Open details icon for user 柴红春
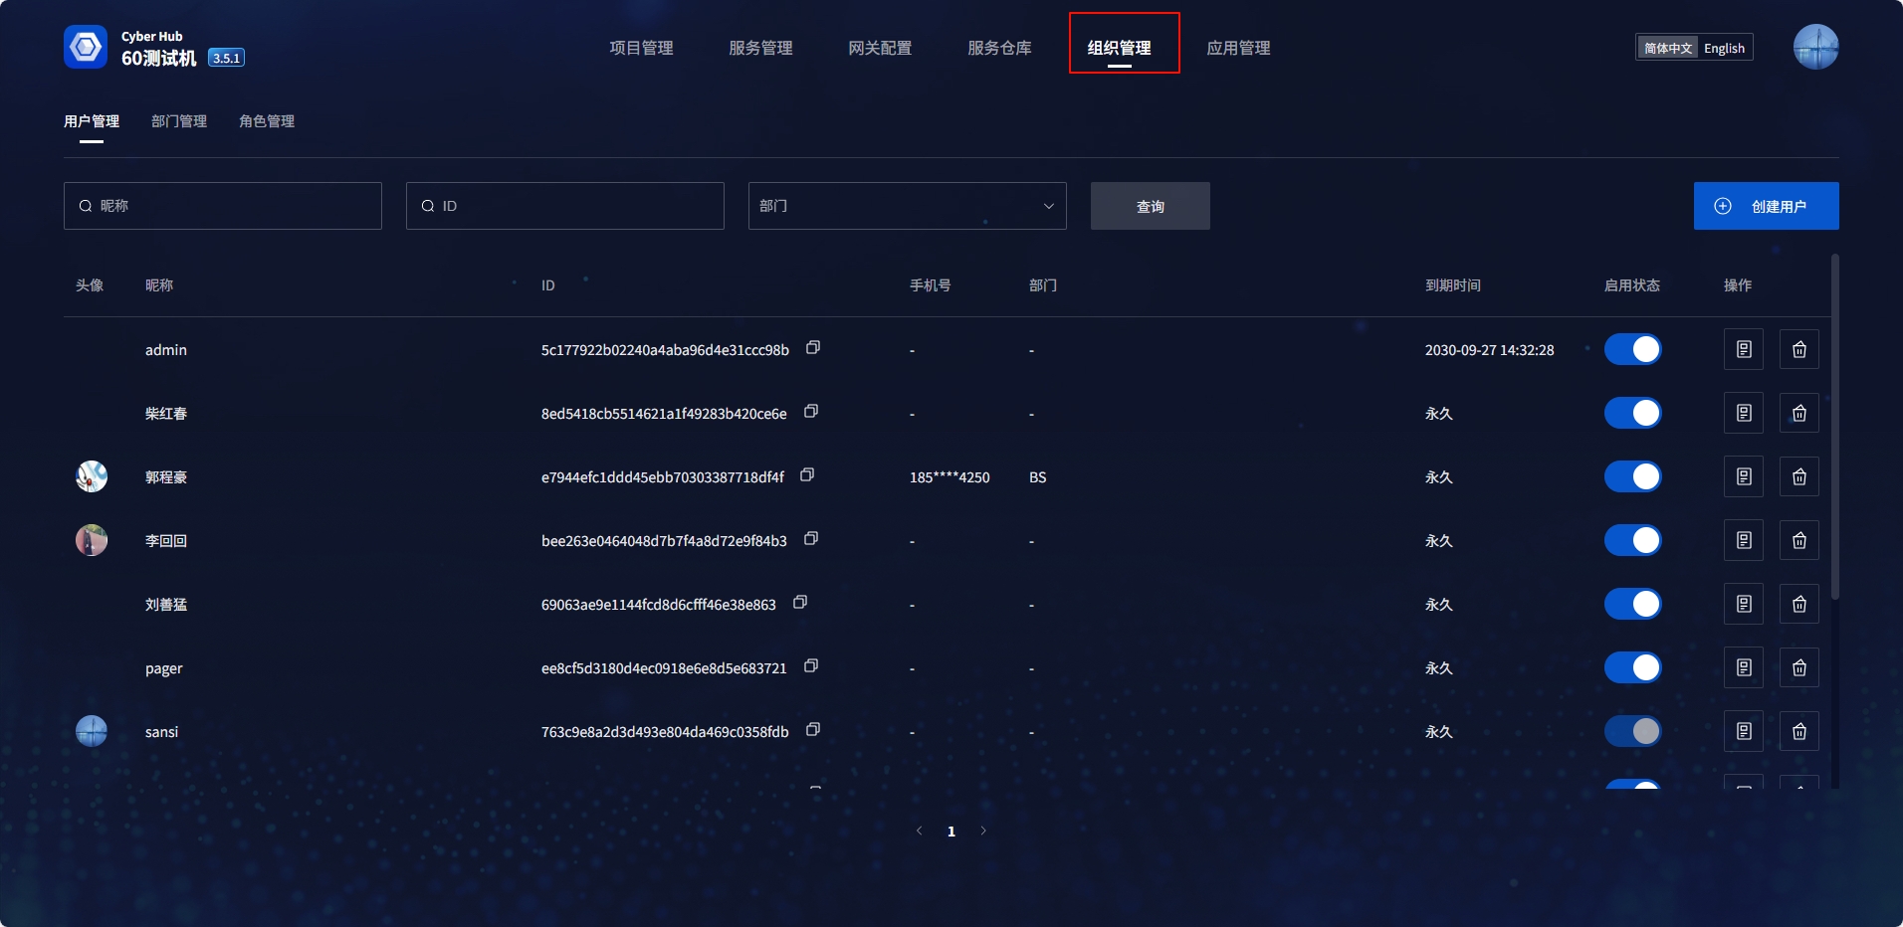Viewport: 1903px width, 927px height. pyautogui.click(x=1743, y=413)
